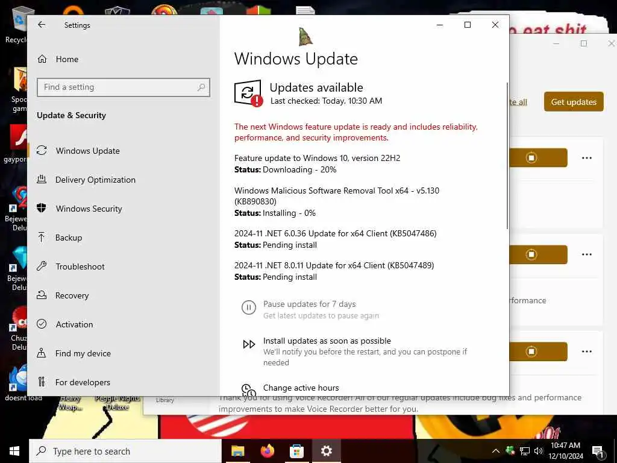Open the second app's three-dot menu in Store

pyautogui.click(x=587, y=254)
